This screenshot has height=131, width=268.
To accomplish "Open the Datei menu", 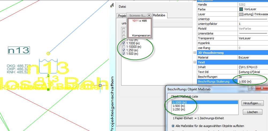I will pyautogui.click(x=122, y=7).
